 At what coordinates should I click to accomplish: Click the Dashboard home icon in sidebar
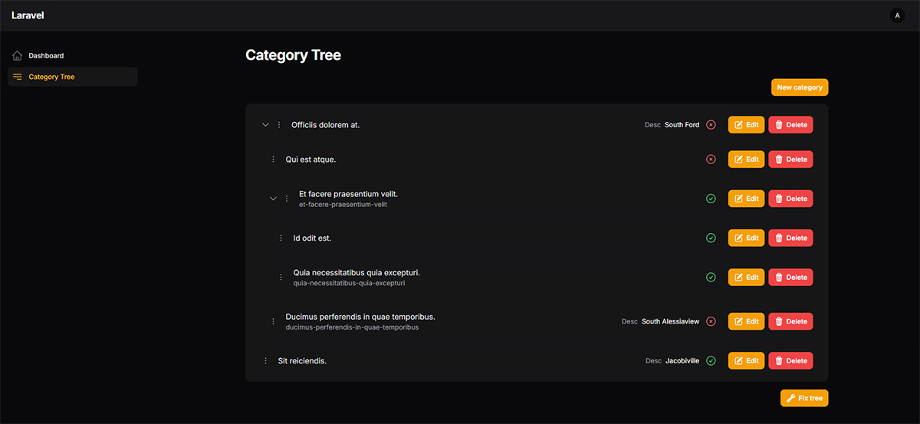(x=18, y=56)
